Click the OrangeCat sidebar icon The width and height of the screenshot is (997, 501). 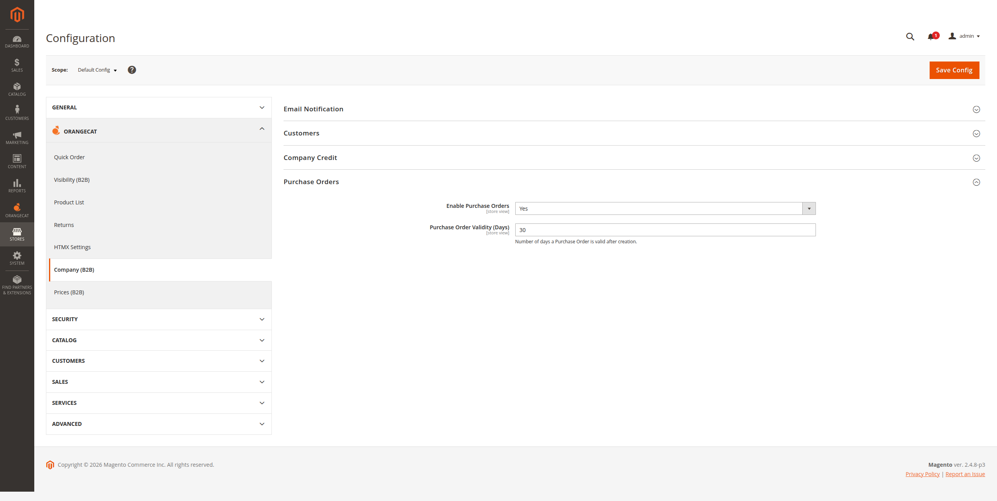(x=17, y=210)
